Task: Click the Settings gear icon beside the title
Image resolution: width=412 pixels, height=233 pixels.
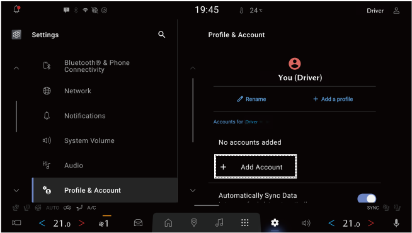Action: point(16,35)
